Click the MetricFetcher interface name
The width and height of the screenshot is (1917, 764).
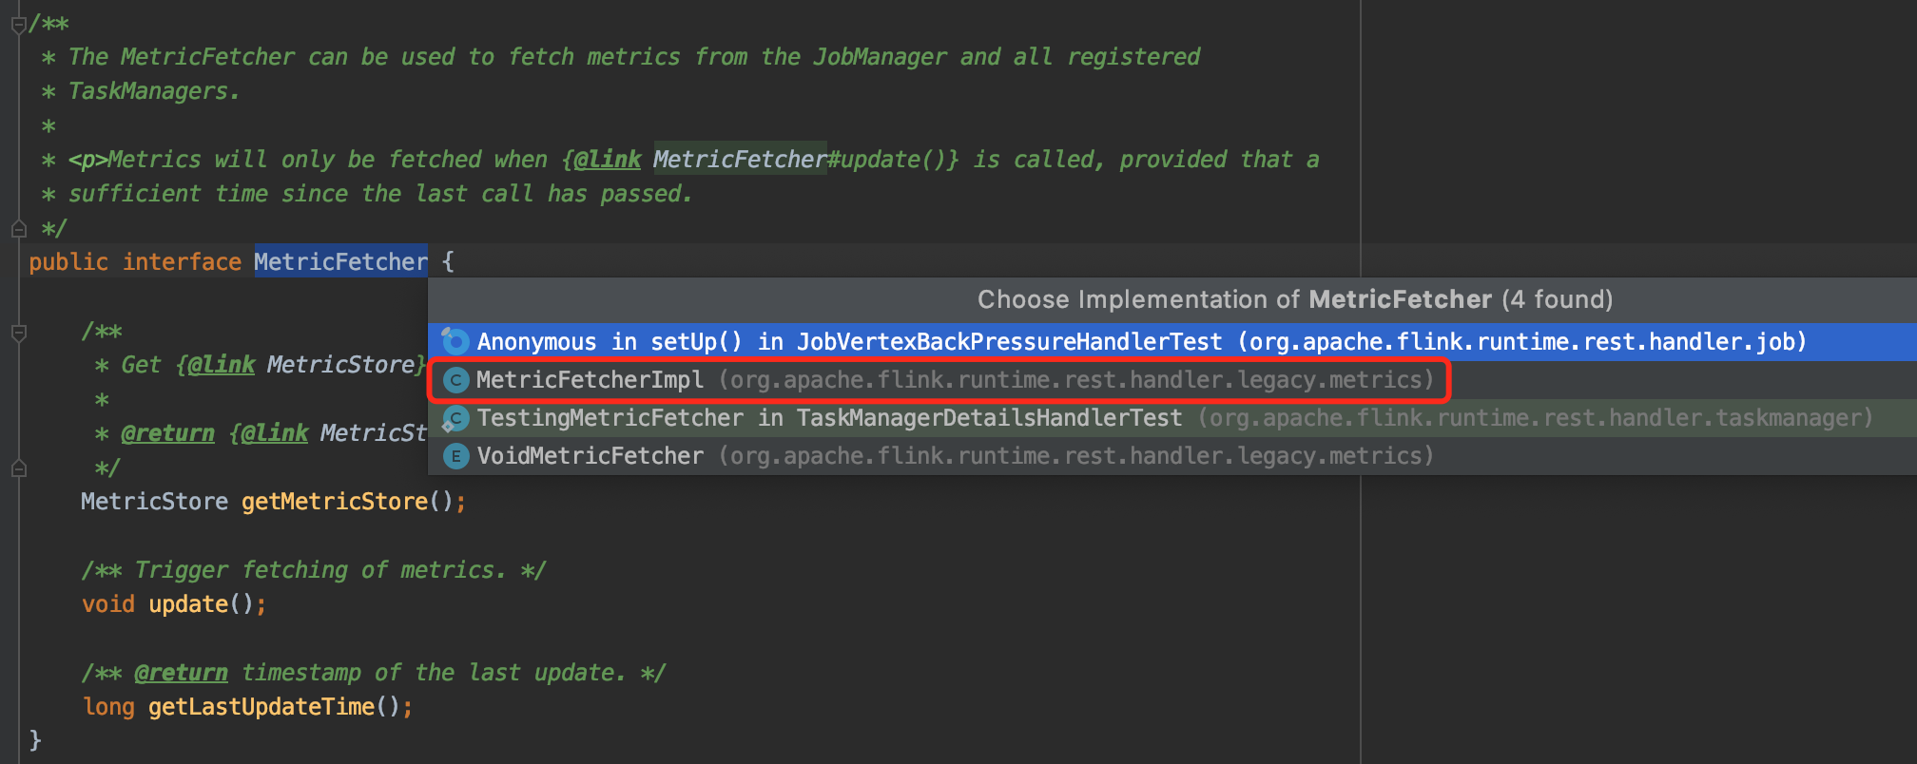point(340,262)
